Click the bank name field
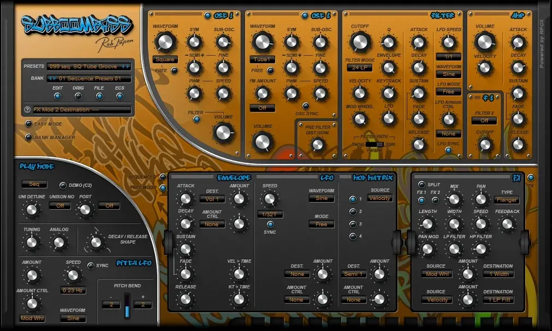552x331 pixels. click(x=88, y=78)
